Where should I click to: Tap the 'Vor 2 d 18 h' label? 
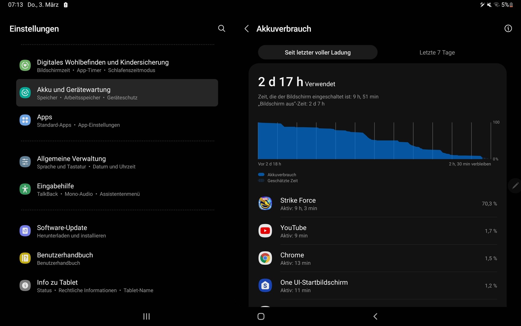[x=269, y=164]
